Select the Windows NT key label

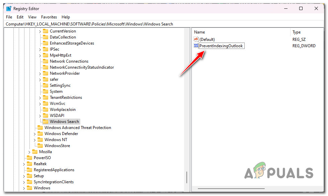click(x=56, y=140)
